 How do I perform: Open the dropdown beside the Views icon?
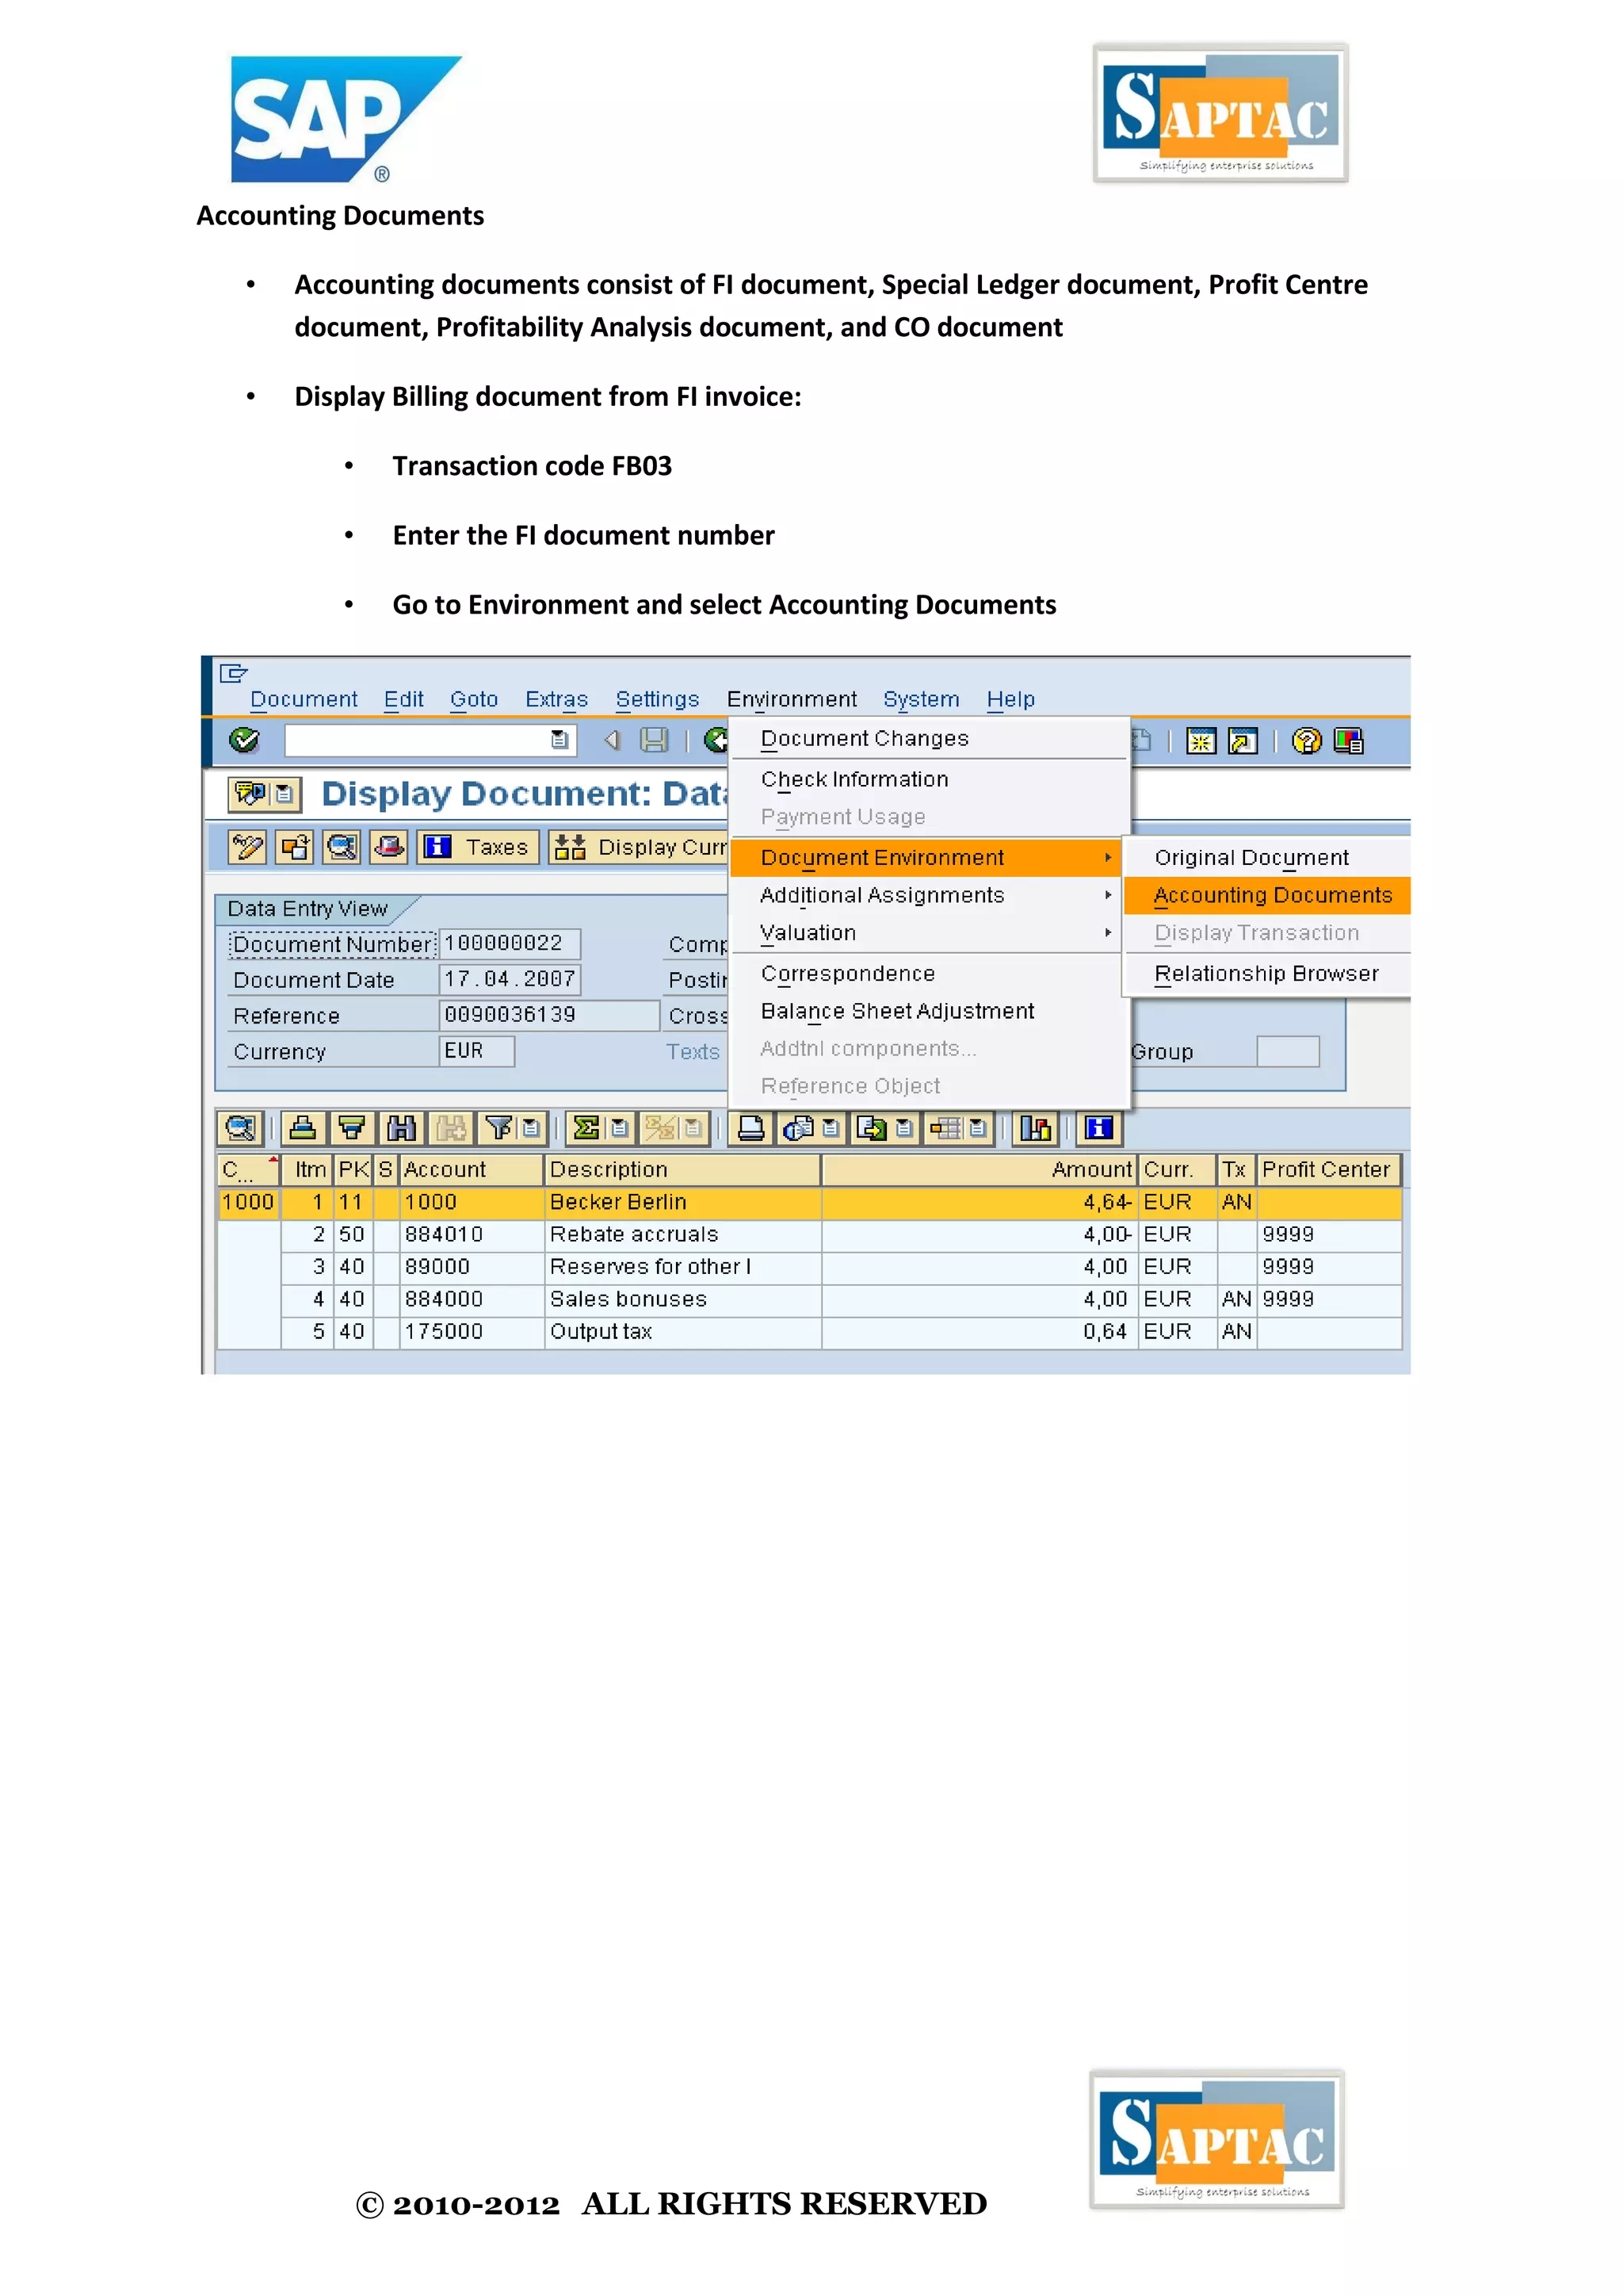tap(831, 1129)
